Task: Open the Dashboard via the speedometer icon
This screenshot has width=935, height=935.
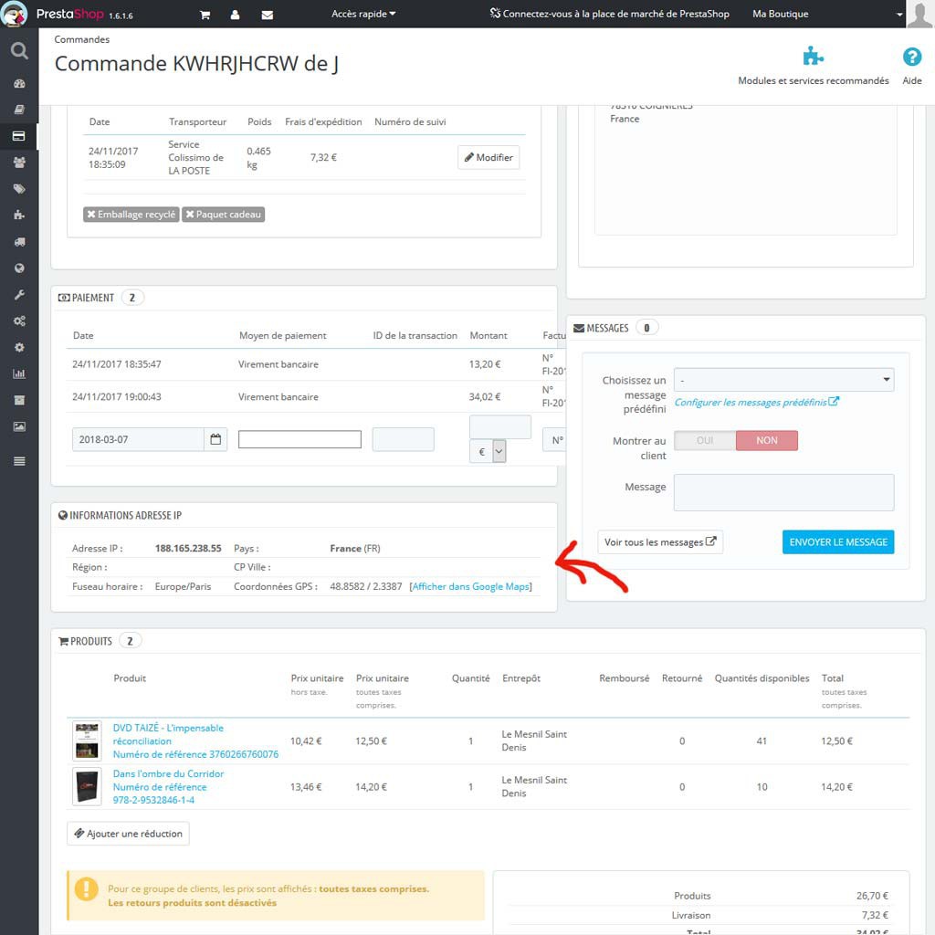Action: [x=18, y=83]
